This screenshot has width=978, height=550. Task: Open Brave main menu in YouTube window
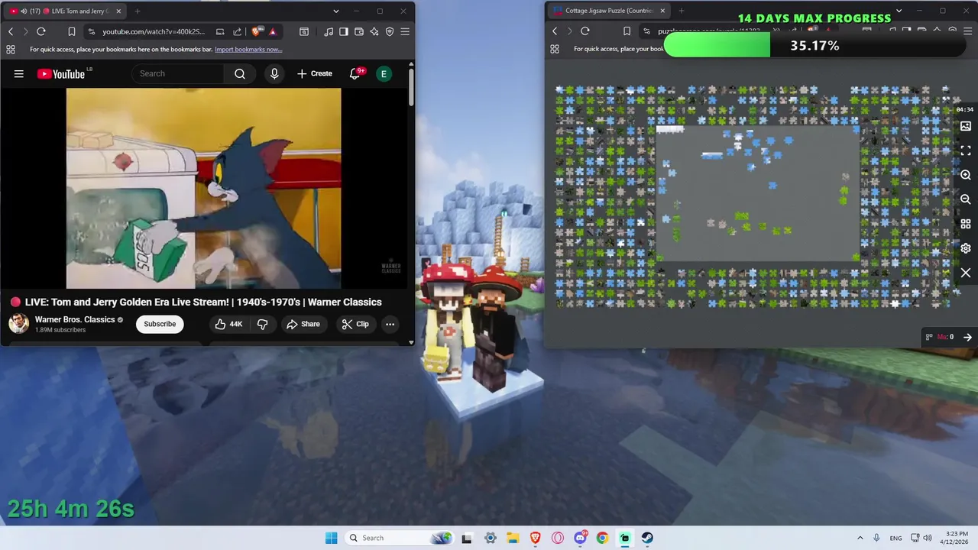coord(405,31)
